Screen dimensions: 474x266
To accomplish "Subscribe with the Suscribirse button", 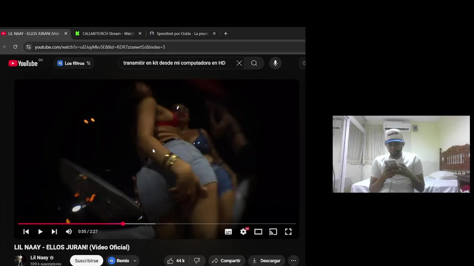I will (87, 261).
